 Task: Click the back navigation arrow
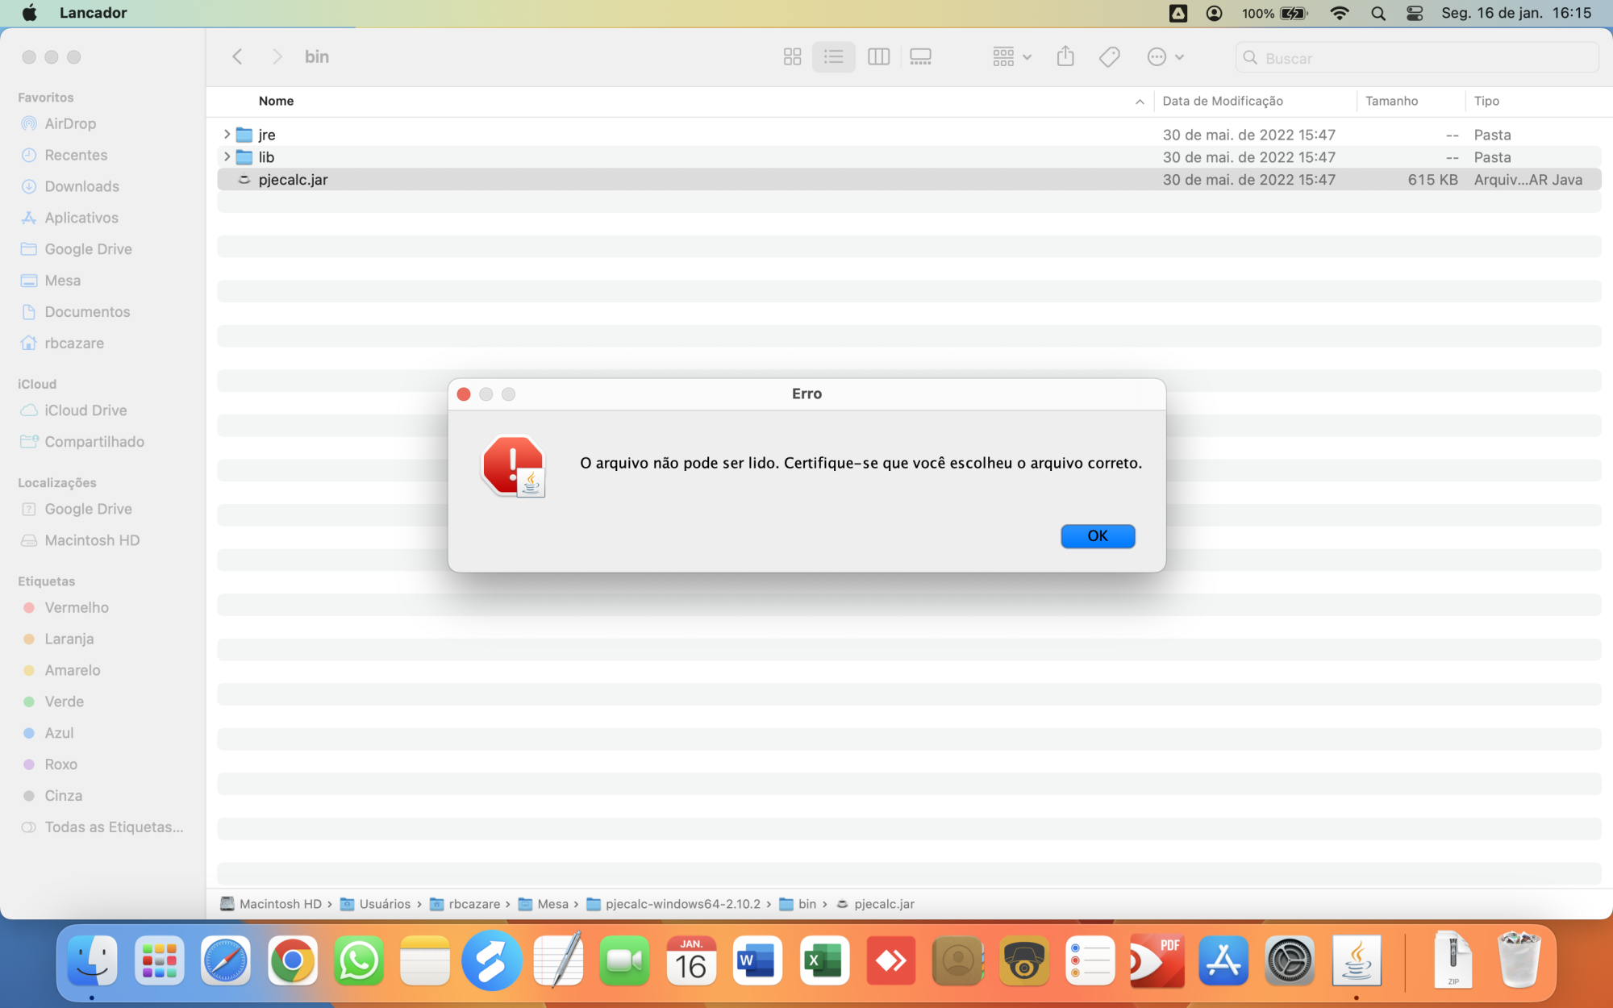[x=237, y=57]
